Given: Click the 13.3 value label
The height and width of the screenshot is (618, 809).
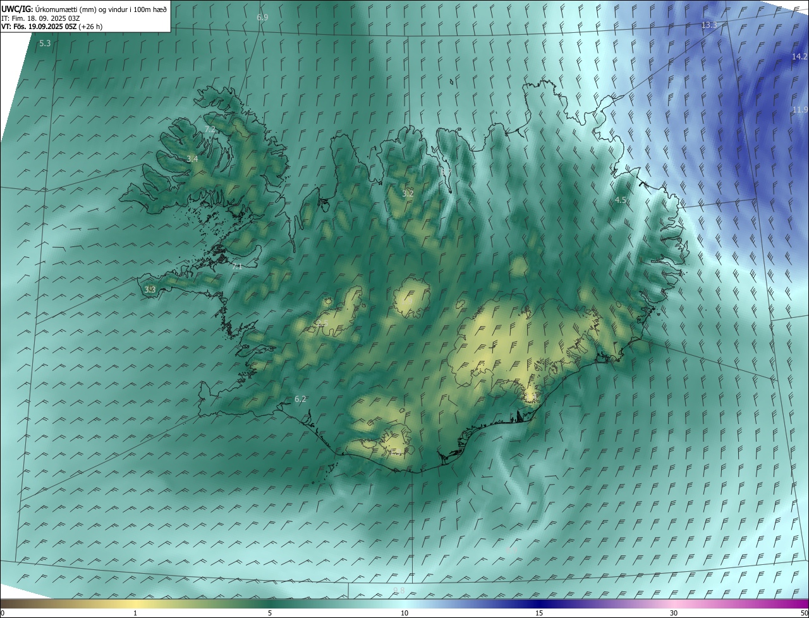Looking at the screenshot, I should [709, 25].
